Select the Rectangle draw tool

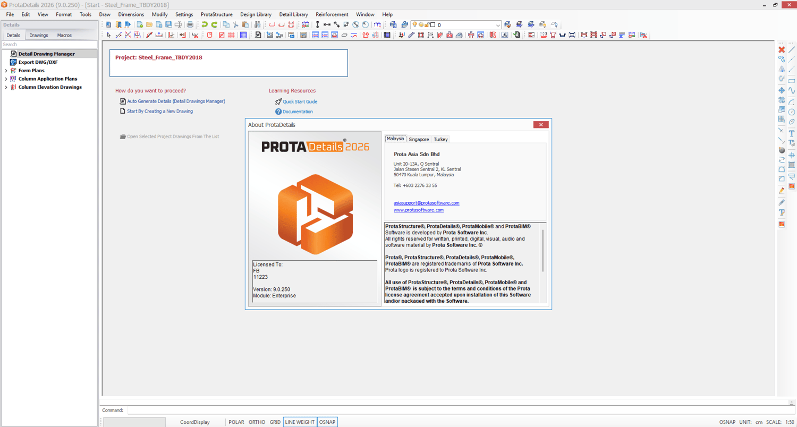click(x=792, y=80)
